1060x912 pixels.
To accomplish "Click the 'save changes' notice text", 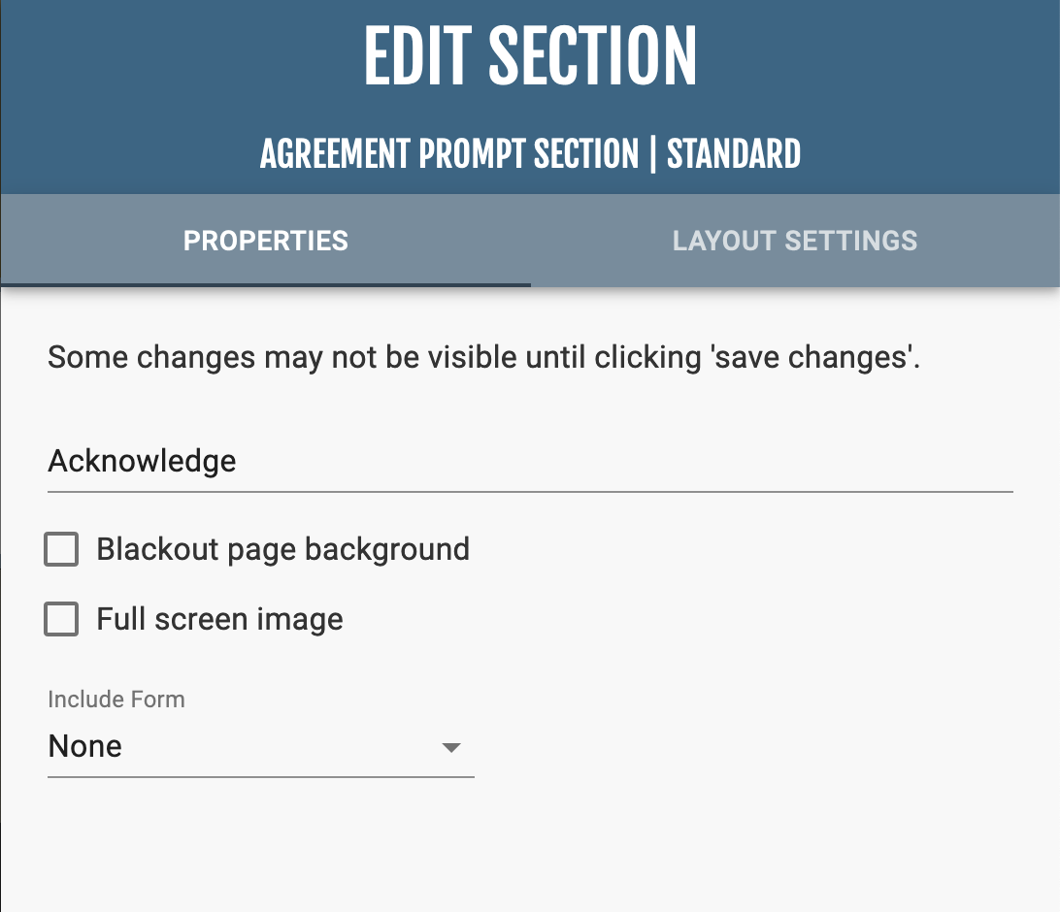I will [483, 358].
